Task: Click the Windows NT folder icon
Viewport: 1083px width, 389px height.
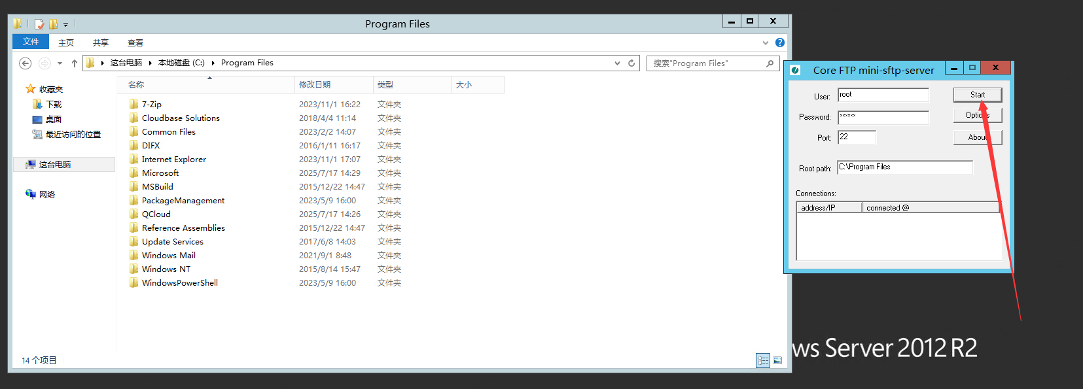Action: (134, 269)
